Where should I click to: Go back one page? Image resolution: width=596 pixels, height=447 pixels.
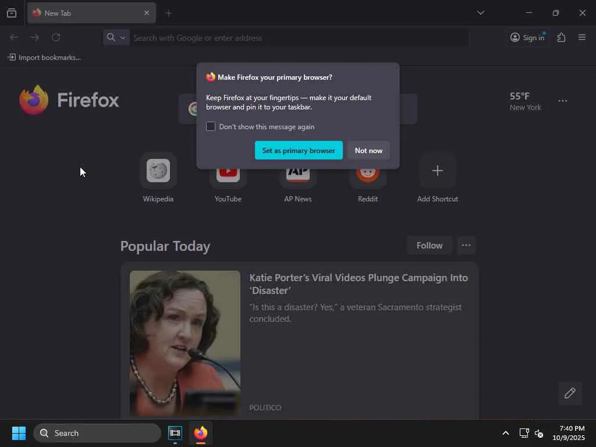coord(14,37)
